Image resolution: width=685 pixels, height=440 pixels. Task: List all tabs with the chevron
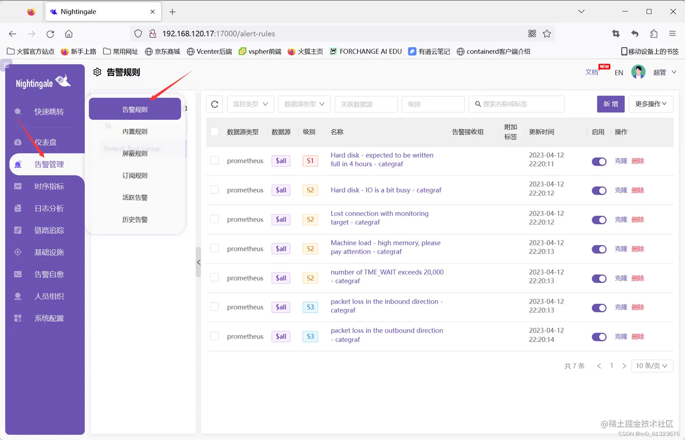[x=581, y=12]
